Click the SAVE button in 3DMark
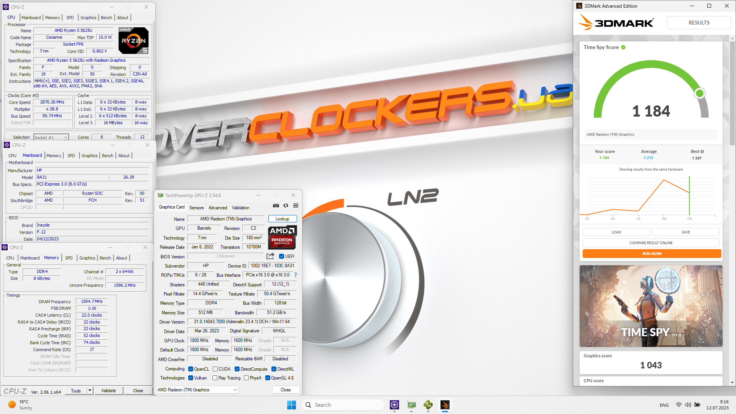The height and width of the screenshot is (414, 736). click(685, 232)
